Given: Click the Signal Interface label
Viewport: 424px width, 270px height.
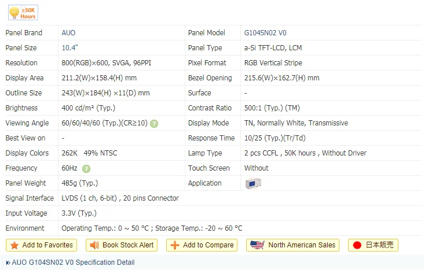Looking at the screenshot, I should pyautogui.click(x=30, y=198).
